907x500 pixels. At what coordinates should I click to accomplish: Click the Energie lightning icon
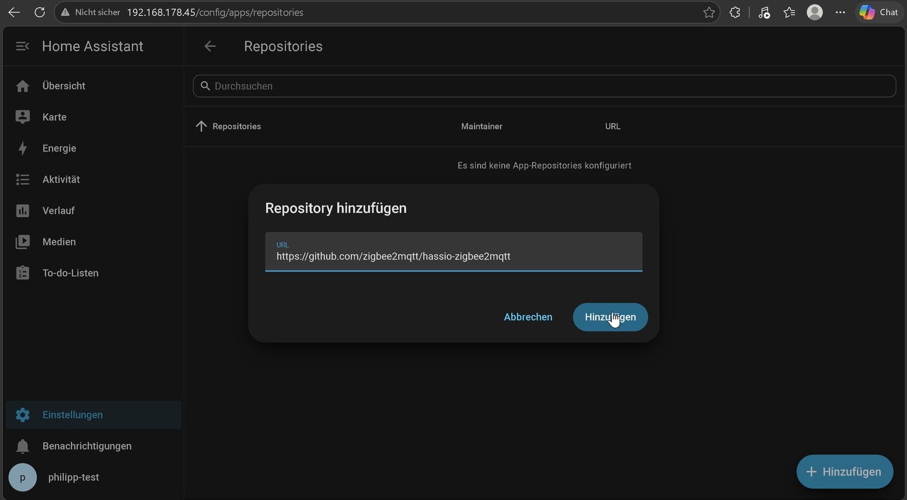pyautogui.click(x=23, y=148)
